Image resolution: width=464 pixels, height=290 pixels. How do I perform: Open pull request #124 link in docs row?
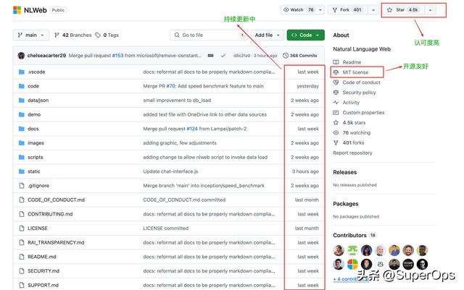tap(192, 129)
